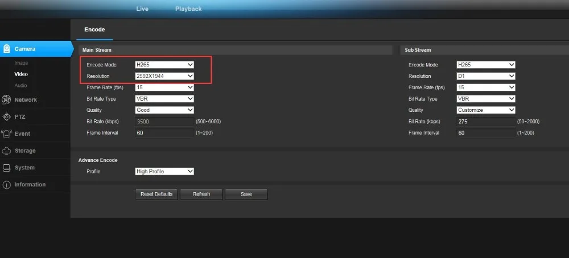Open the PTZ section label
This screenshot has height=258, width=569.
click(19, 117)
